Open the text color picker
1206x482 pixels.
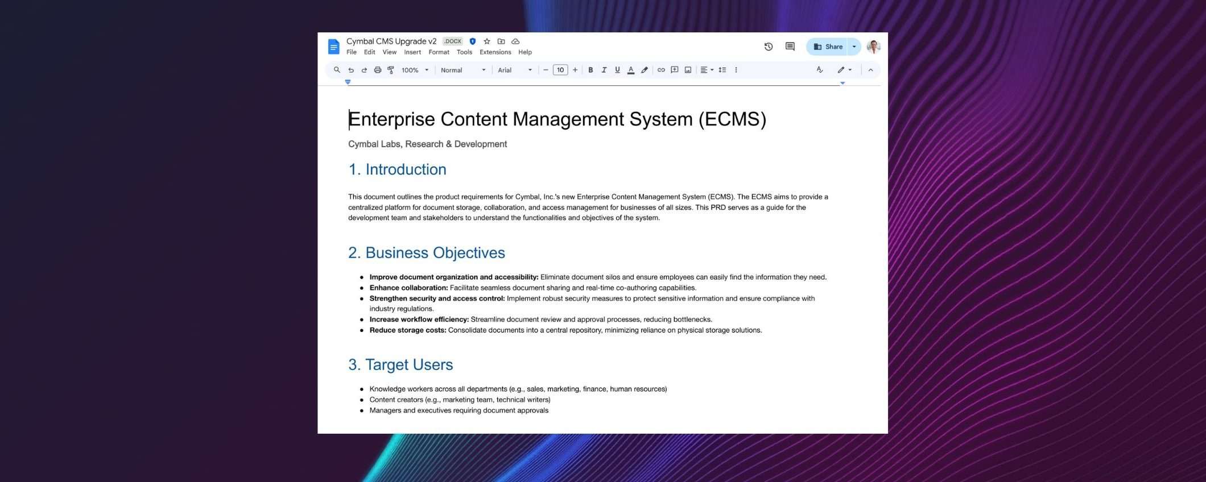click(631, 70)
